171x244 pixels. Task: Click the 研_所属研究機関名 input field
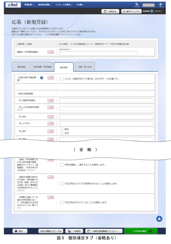pos(106,101)
